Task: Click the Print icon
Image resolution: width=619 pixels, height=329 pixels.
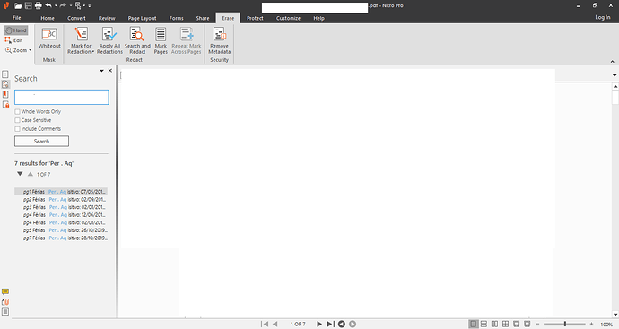Action: coord(38,5)
